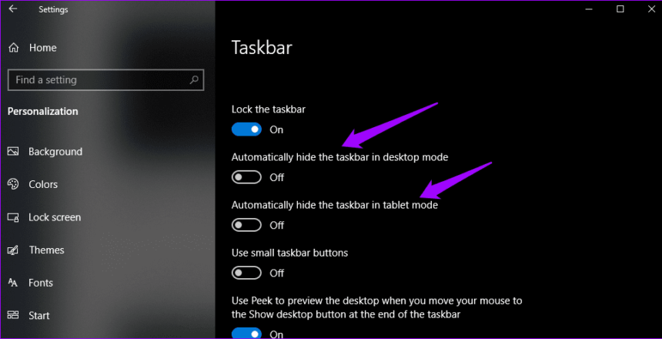Toggle off Lock the taskbar

[246, 129]
